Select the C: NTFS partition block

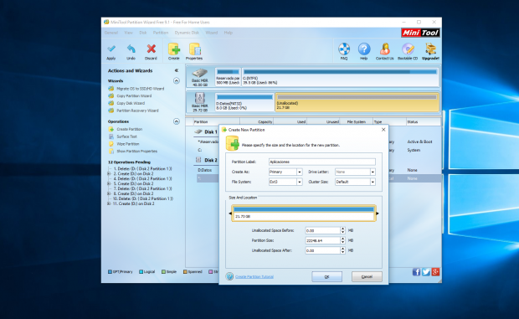(x=340, y=77)
